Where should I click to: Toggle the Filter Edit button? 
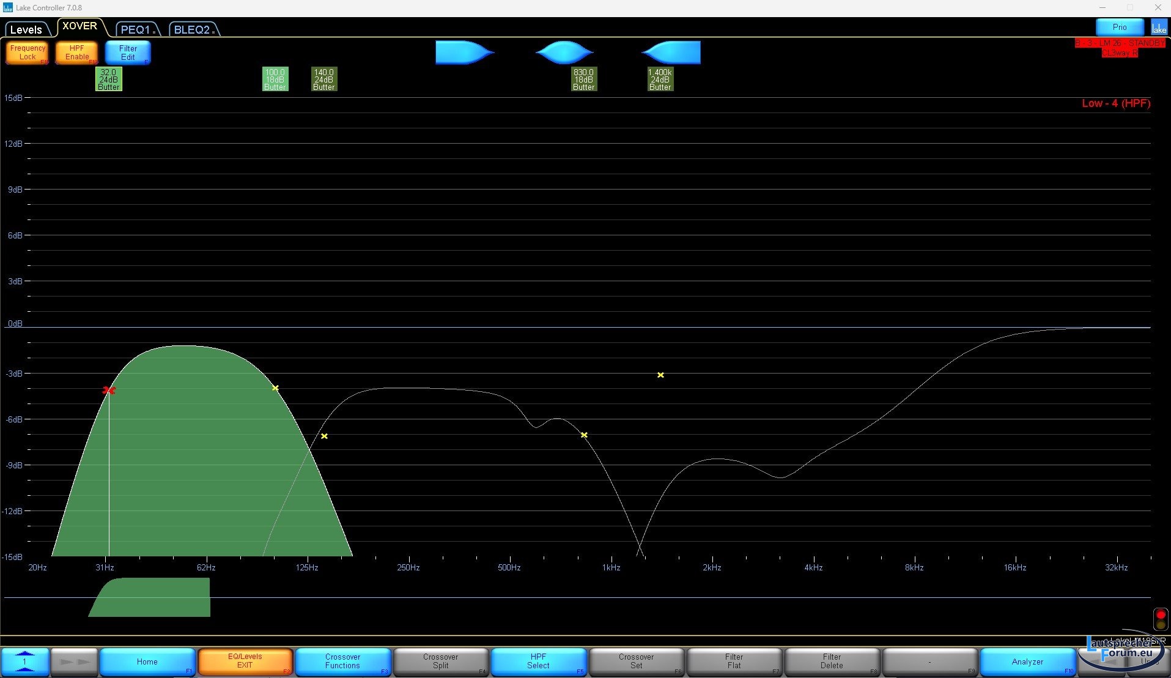click(x=128, y=53)
